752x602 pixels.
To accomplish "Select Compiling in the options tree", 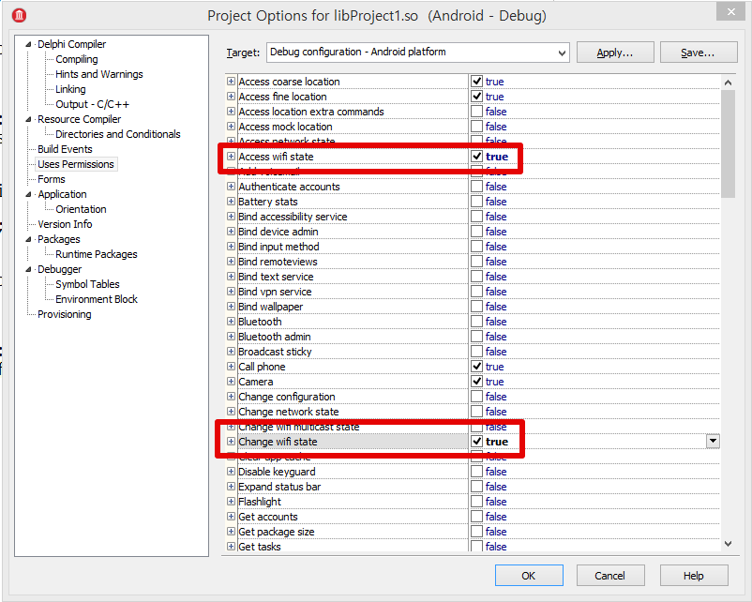I will [77, 59].
